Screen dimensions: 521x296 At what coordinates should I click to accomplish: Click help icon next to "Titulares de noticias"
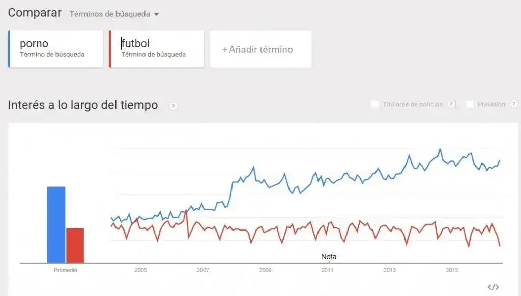click(451, 103)
